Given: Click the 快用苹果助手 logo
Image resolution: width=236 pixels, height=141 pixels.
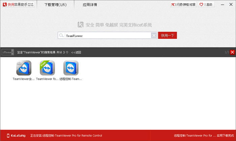Looking at the screenshot, I should pyautogui.click(x=18, y=4).
